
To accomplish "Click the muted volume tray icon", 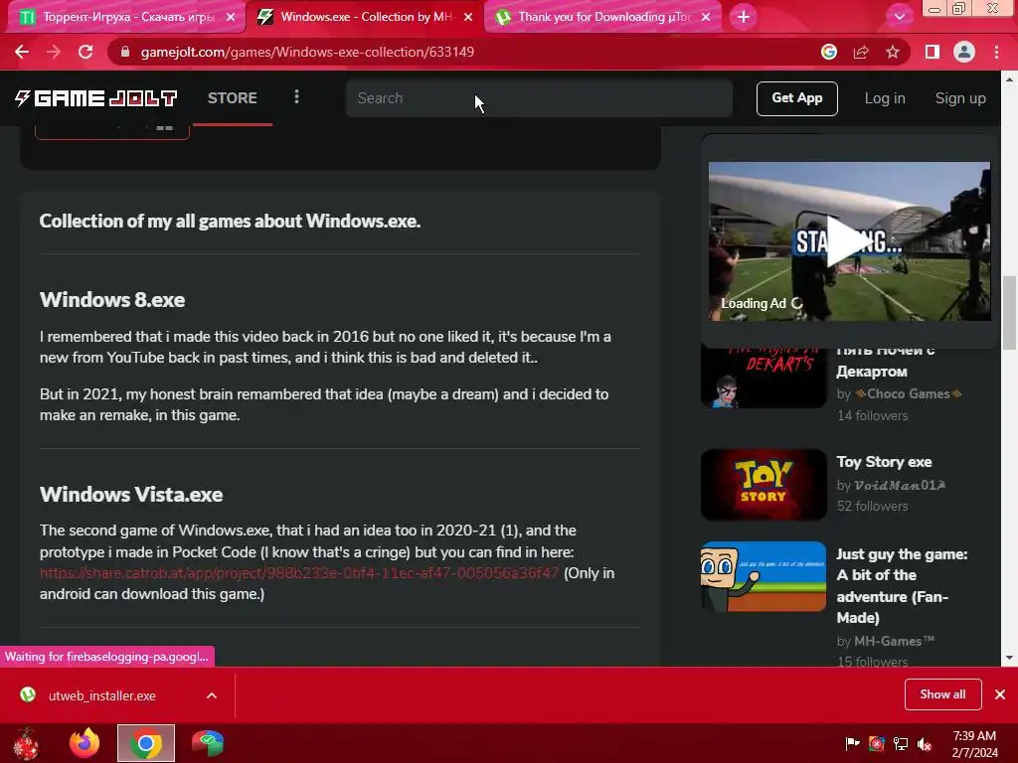I will 925,744.
